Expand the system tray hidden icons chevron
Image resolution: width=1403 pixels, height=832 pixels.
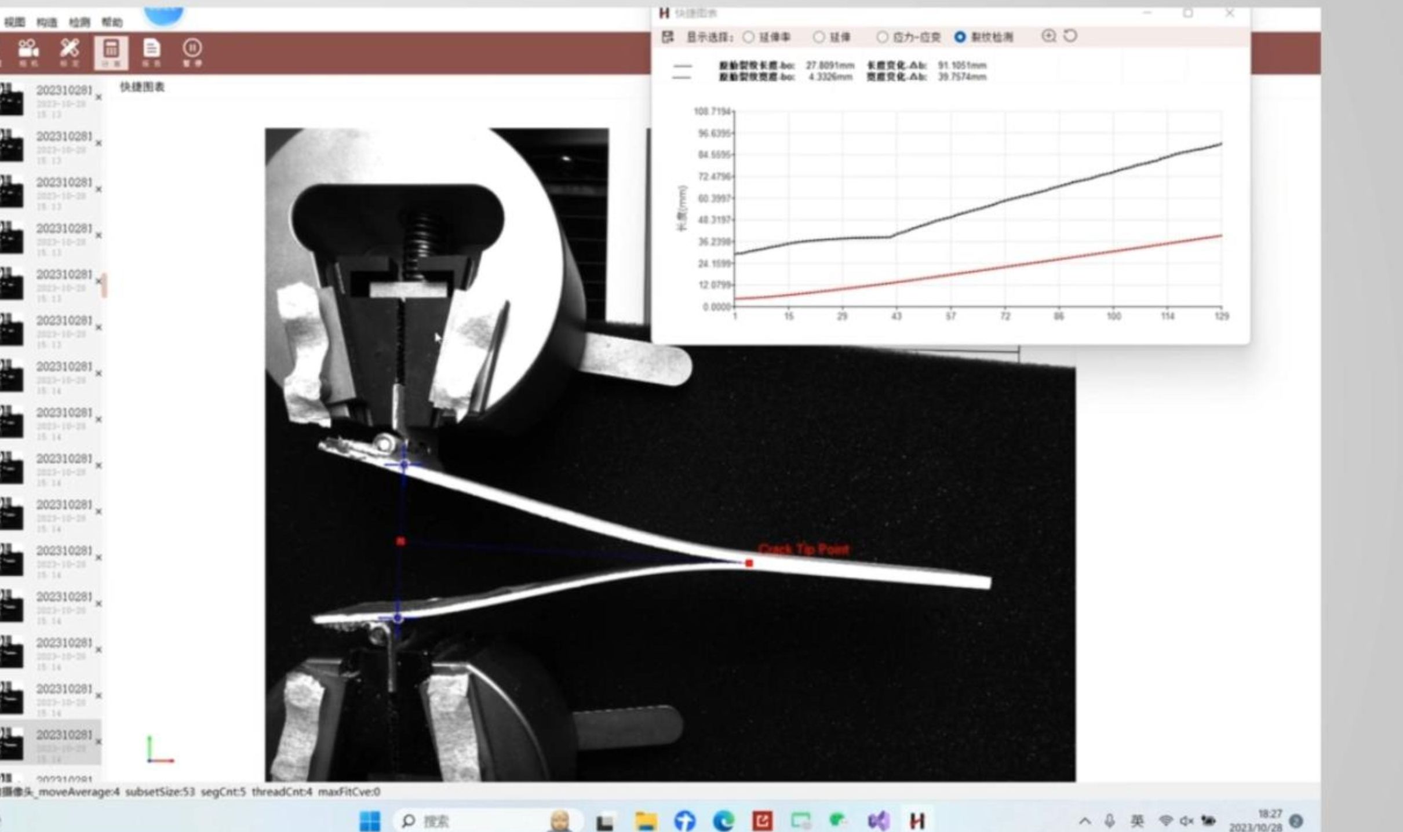[x=1085, y=821]
